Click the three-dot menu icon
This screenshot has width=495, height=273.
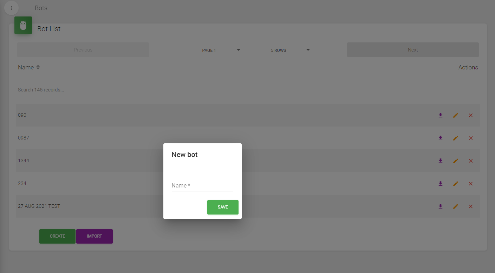[x=11, y=8]
